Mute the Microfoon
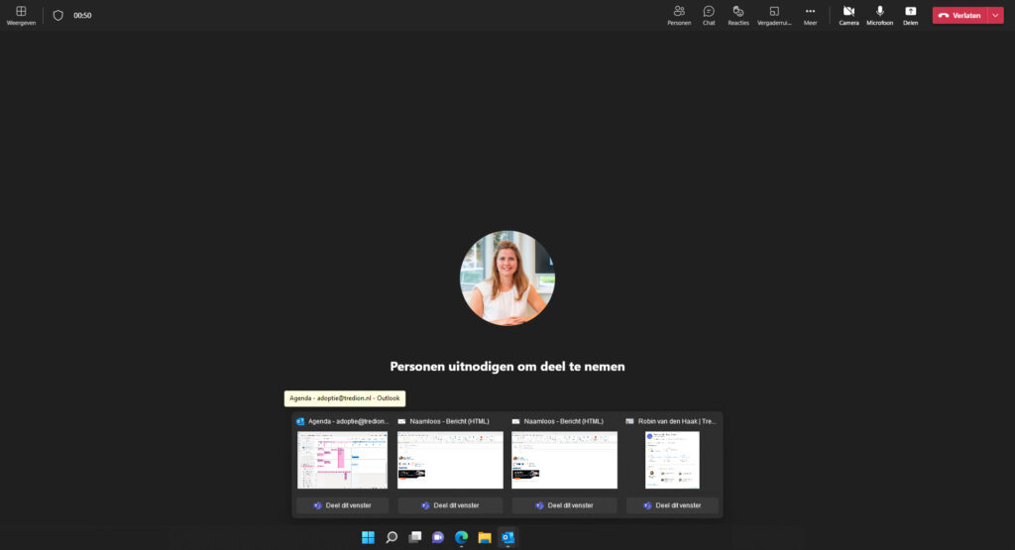 click(880, 16)
